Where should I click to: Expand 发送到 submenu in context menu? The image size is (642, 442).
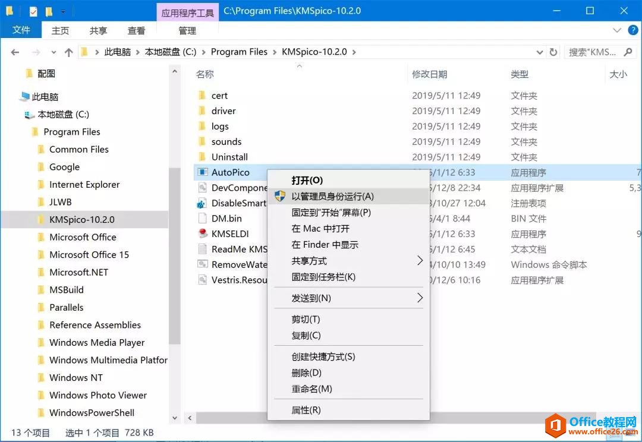pyautogui.click(x=420, y=298)
